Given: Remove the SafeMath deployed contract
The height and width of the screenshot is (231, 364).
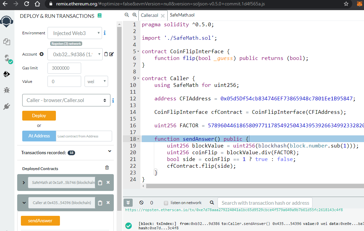Looking at the screenshot, I should (x=108, y=183).
